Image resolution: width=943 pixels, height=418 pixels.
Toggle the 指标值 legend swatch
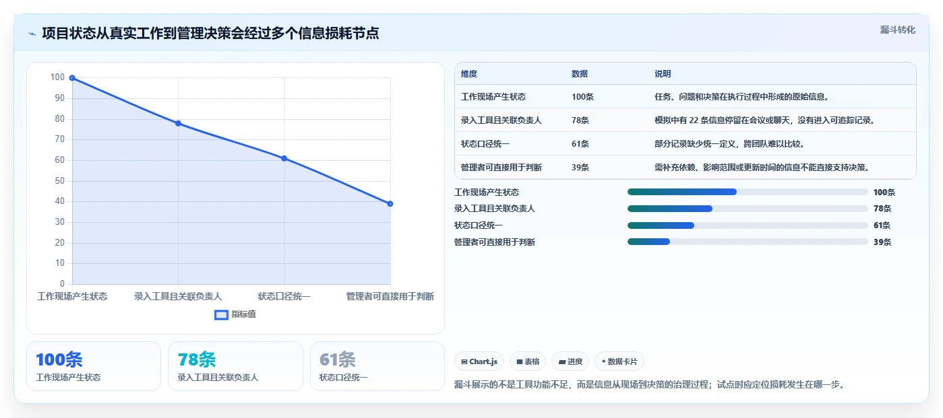pos(221,315)
